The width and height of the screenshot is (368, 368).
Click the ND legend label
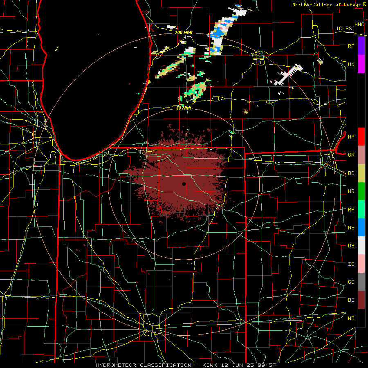click(x=351, y=319)
